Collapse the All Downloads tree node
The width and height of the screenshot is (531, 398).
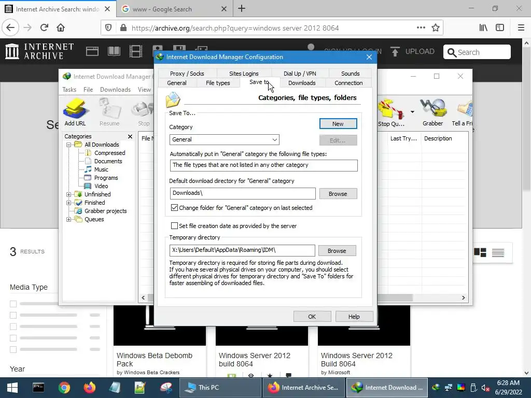pyautogui.click(x=68, y=145)
